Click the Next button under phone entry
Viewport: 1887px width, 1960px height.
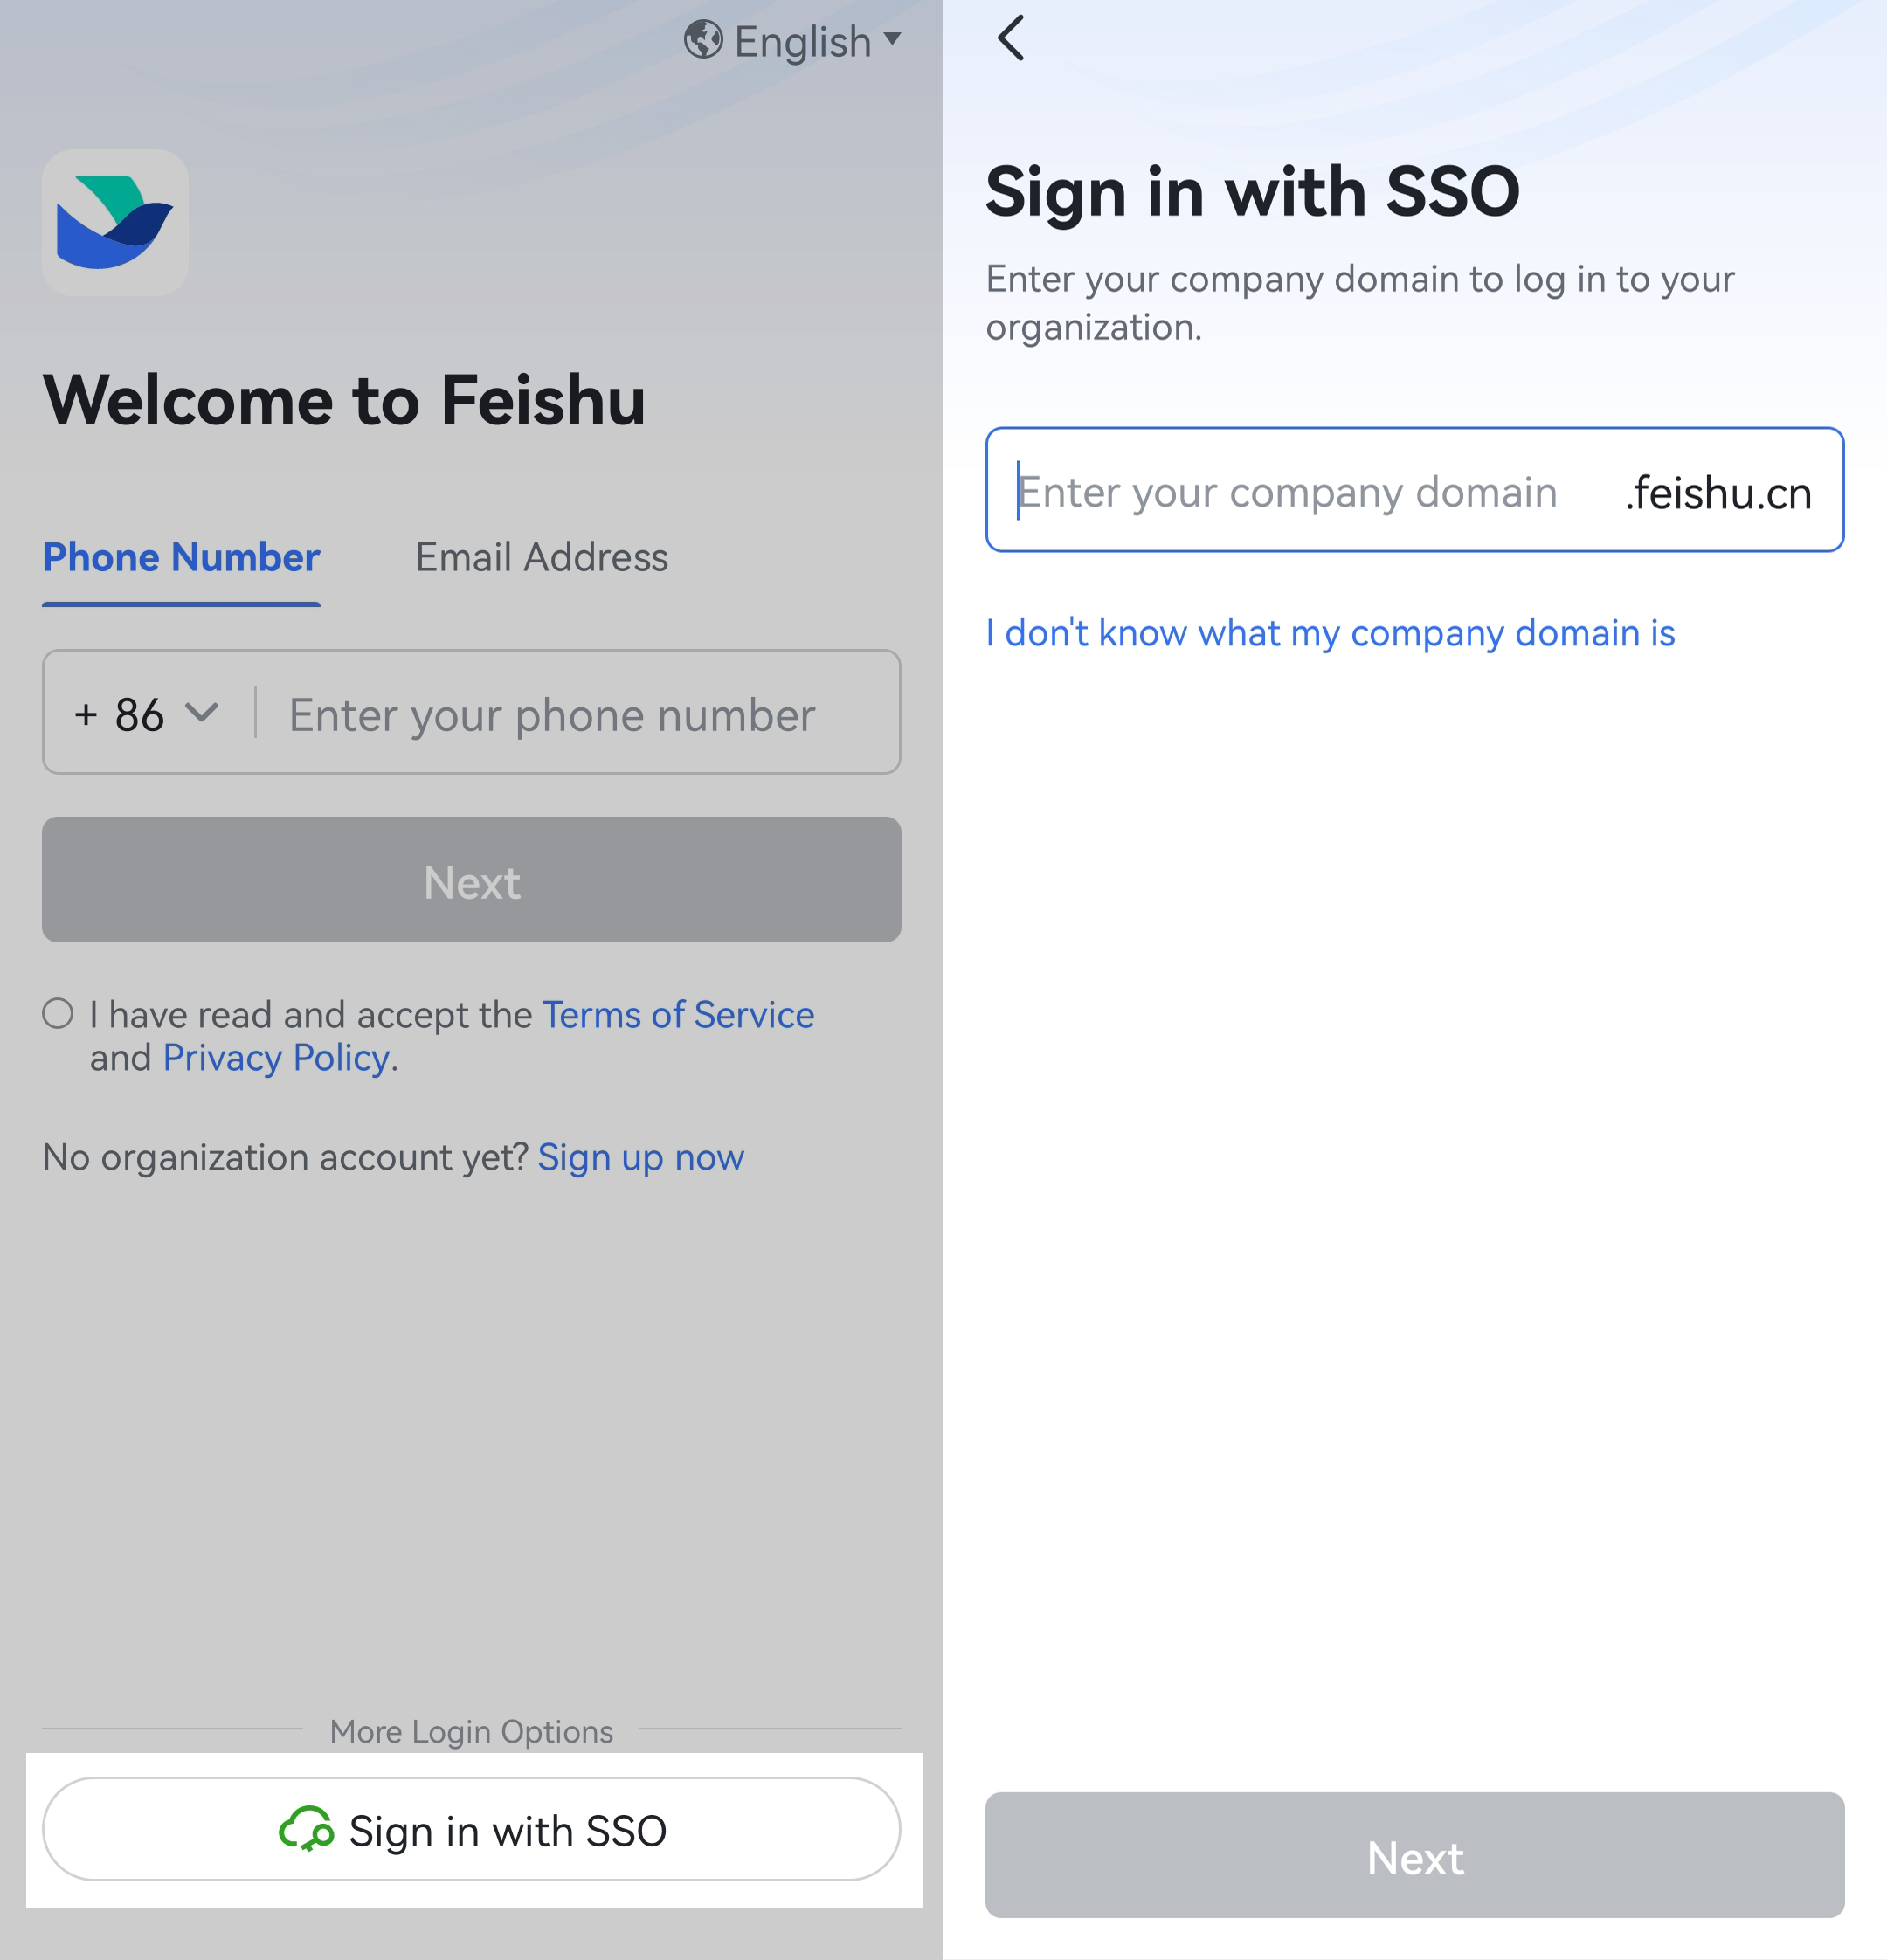point(471,880)
